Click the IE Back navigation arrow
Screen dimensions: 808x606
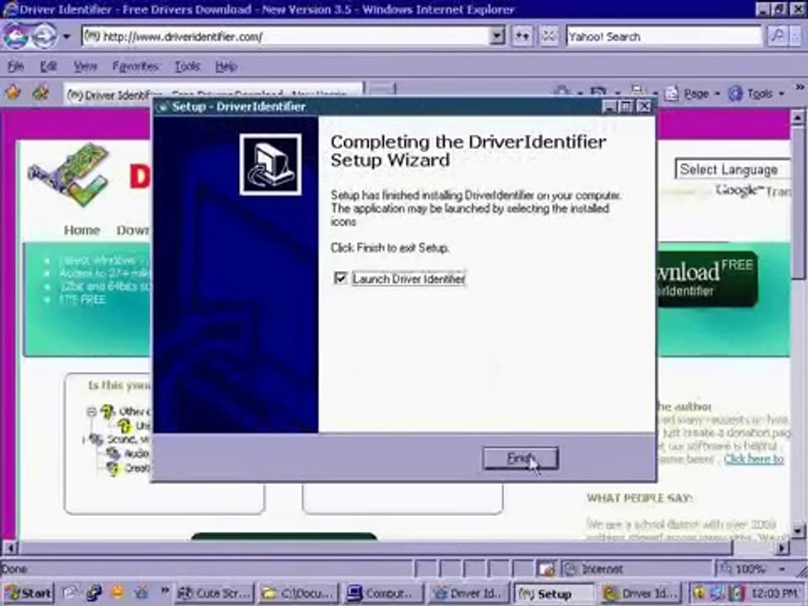point(15,36)
